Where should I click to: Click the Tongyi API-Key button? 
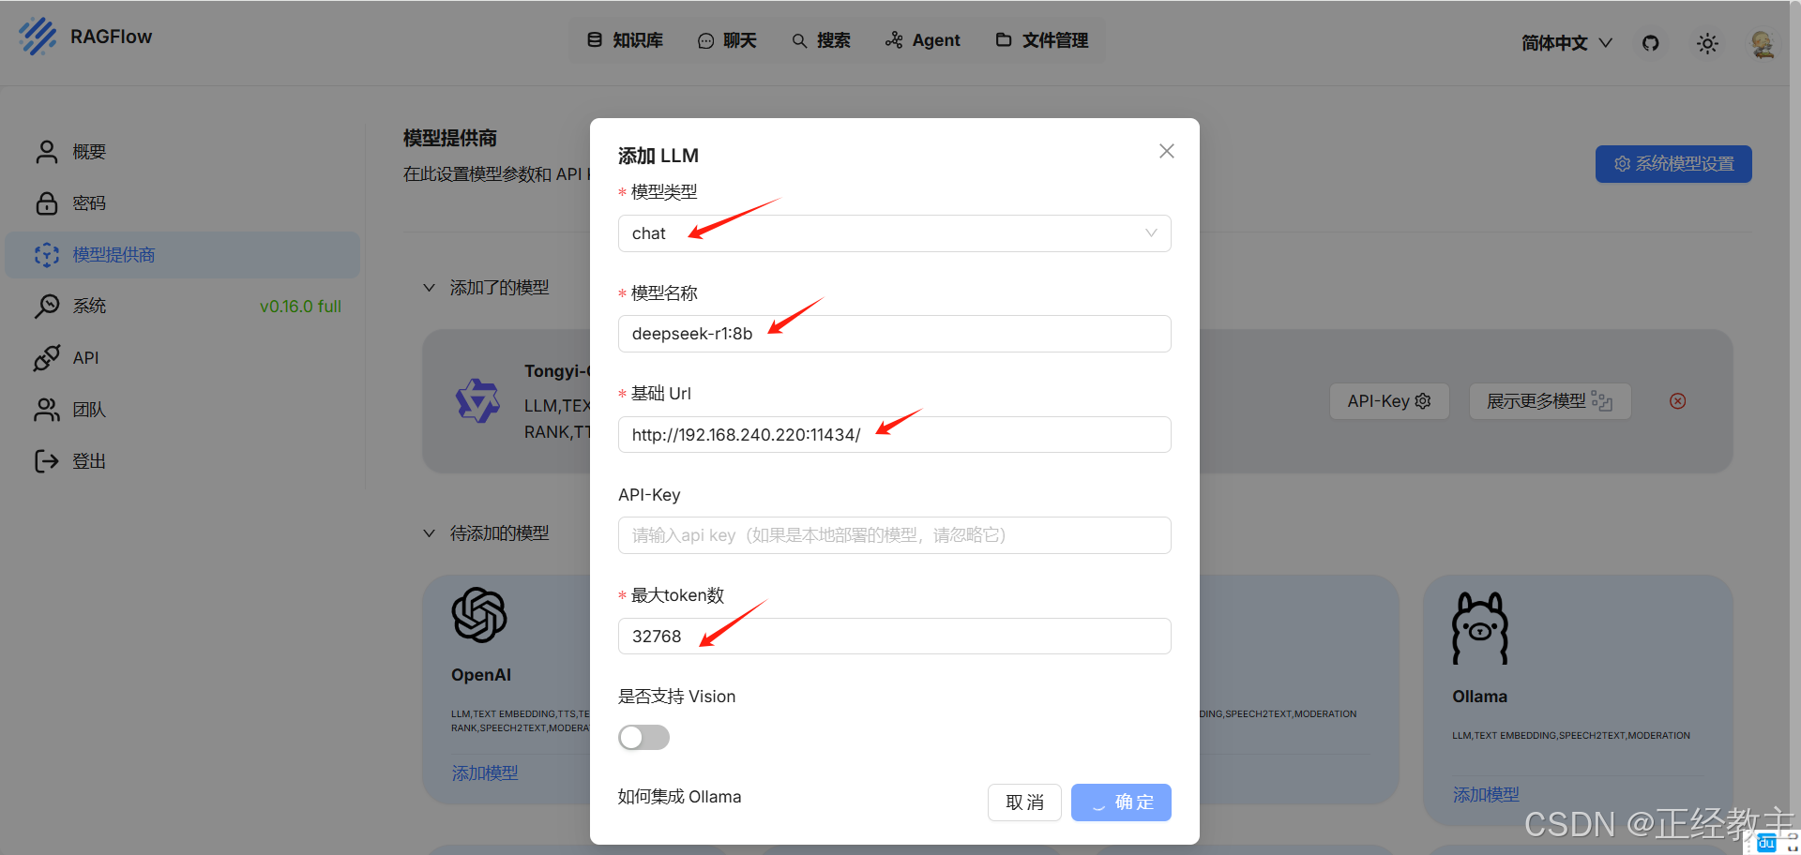click(1389, 401)
